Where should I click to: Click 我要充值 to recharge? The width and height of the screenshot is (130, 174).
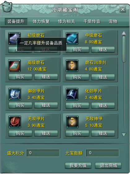point(78,165)
